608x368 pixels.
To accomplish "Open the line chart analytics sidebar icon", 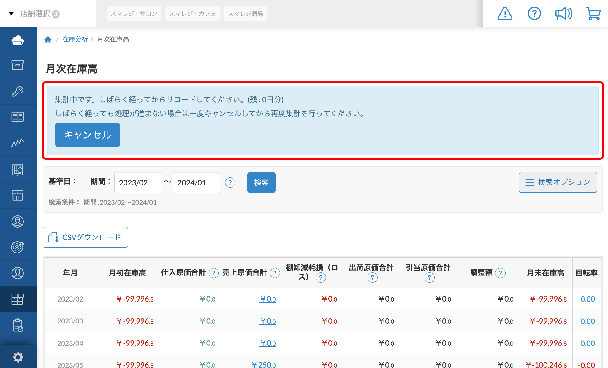I will coord(18,143).
